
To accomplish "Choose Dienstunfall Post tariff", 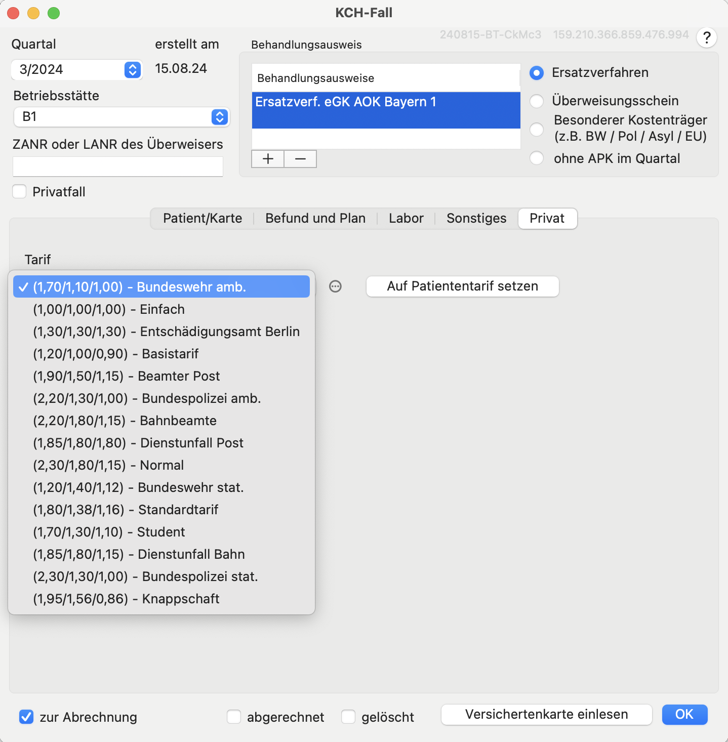I will (x=161, y=443).
